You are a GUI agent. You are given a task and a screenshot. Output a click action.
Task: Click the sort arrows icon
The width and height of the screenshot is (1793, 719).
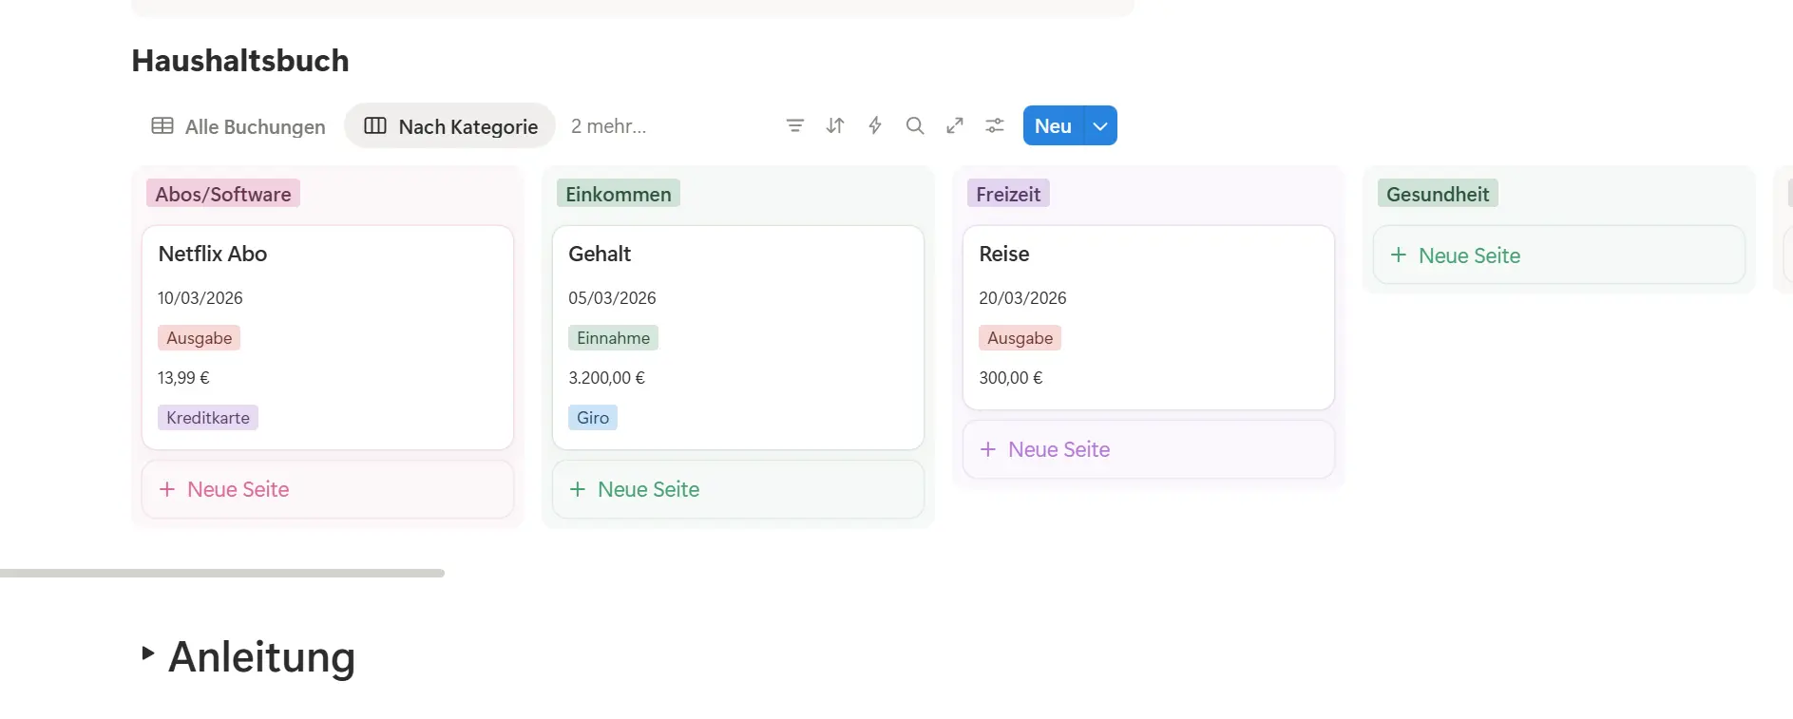pos(835,125)
